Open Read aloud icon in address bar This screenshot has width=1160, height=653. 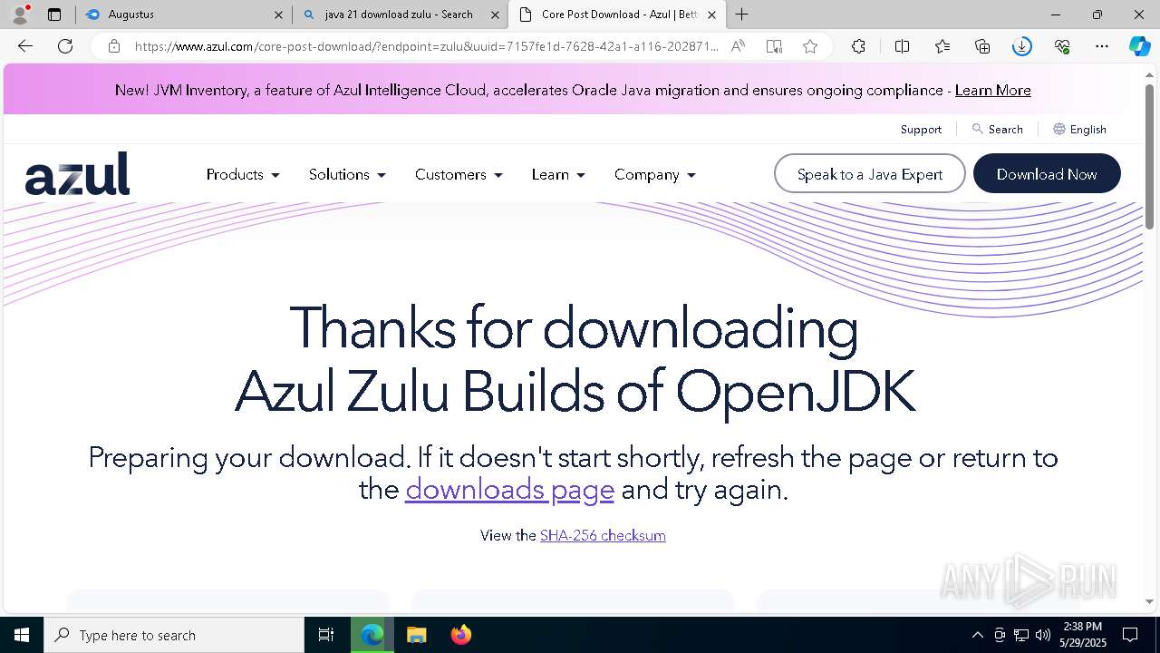[x=738, y=46]
